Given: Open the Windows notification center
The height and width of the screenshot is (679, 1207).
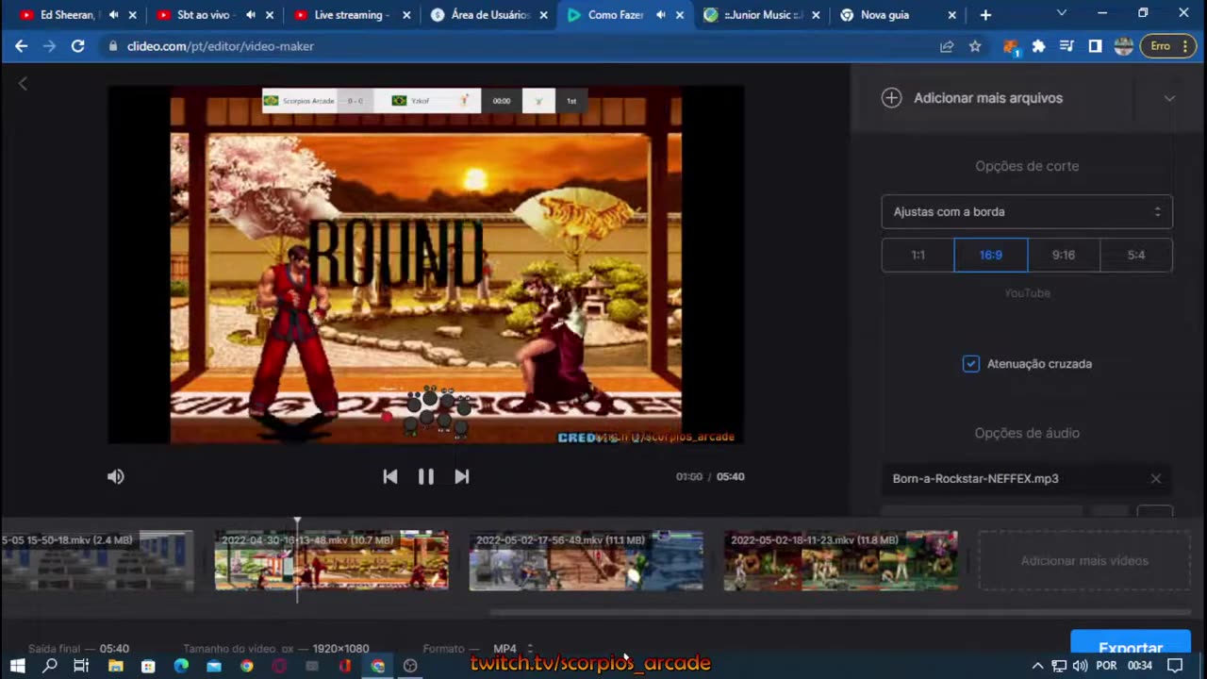Looking at the screenshot, I should click(x=1175, y=666).
